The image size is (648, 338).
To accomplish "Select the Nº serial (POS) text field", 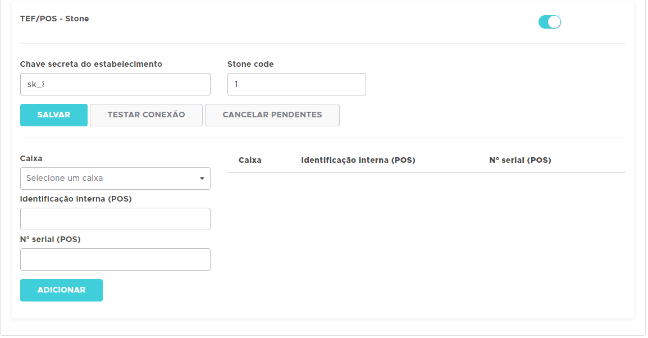I will click(115, 259).
